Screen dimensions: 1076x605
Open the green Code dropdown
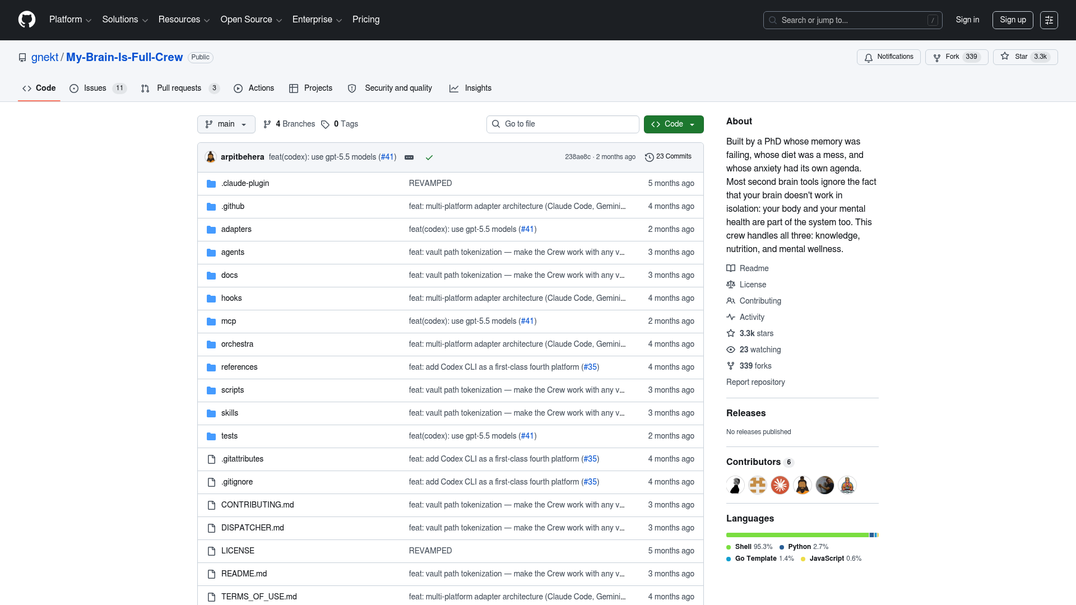coord(674,124)
